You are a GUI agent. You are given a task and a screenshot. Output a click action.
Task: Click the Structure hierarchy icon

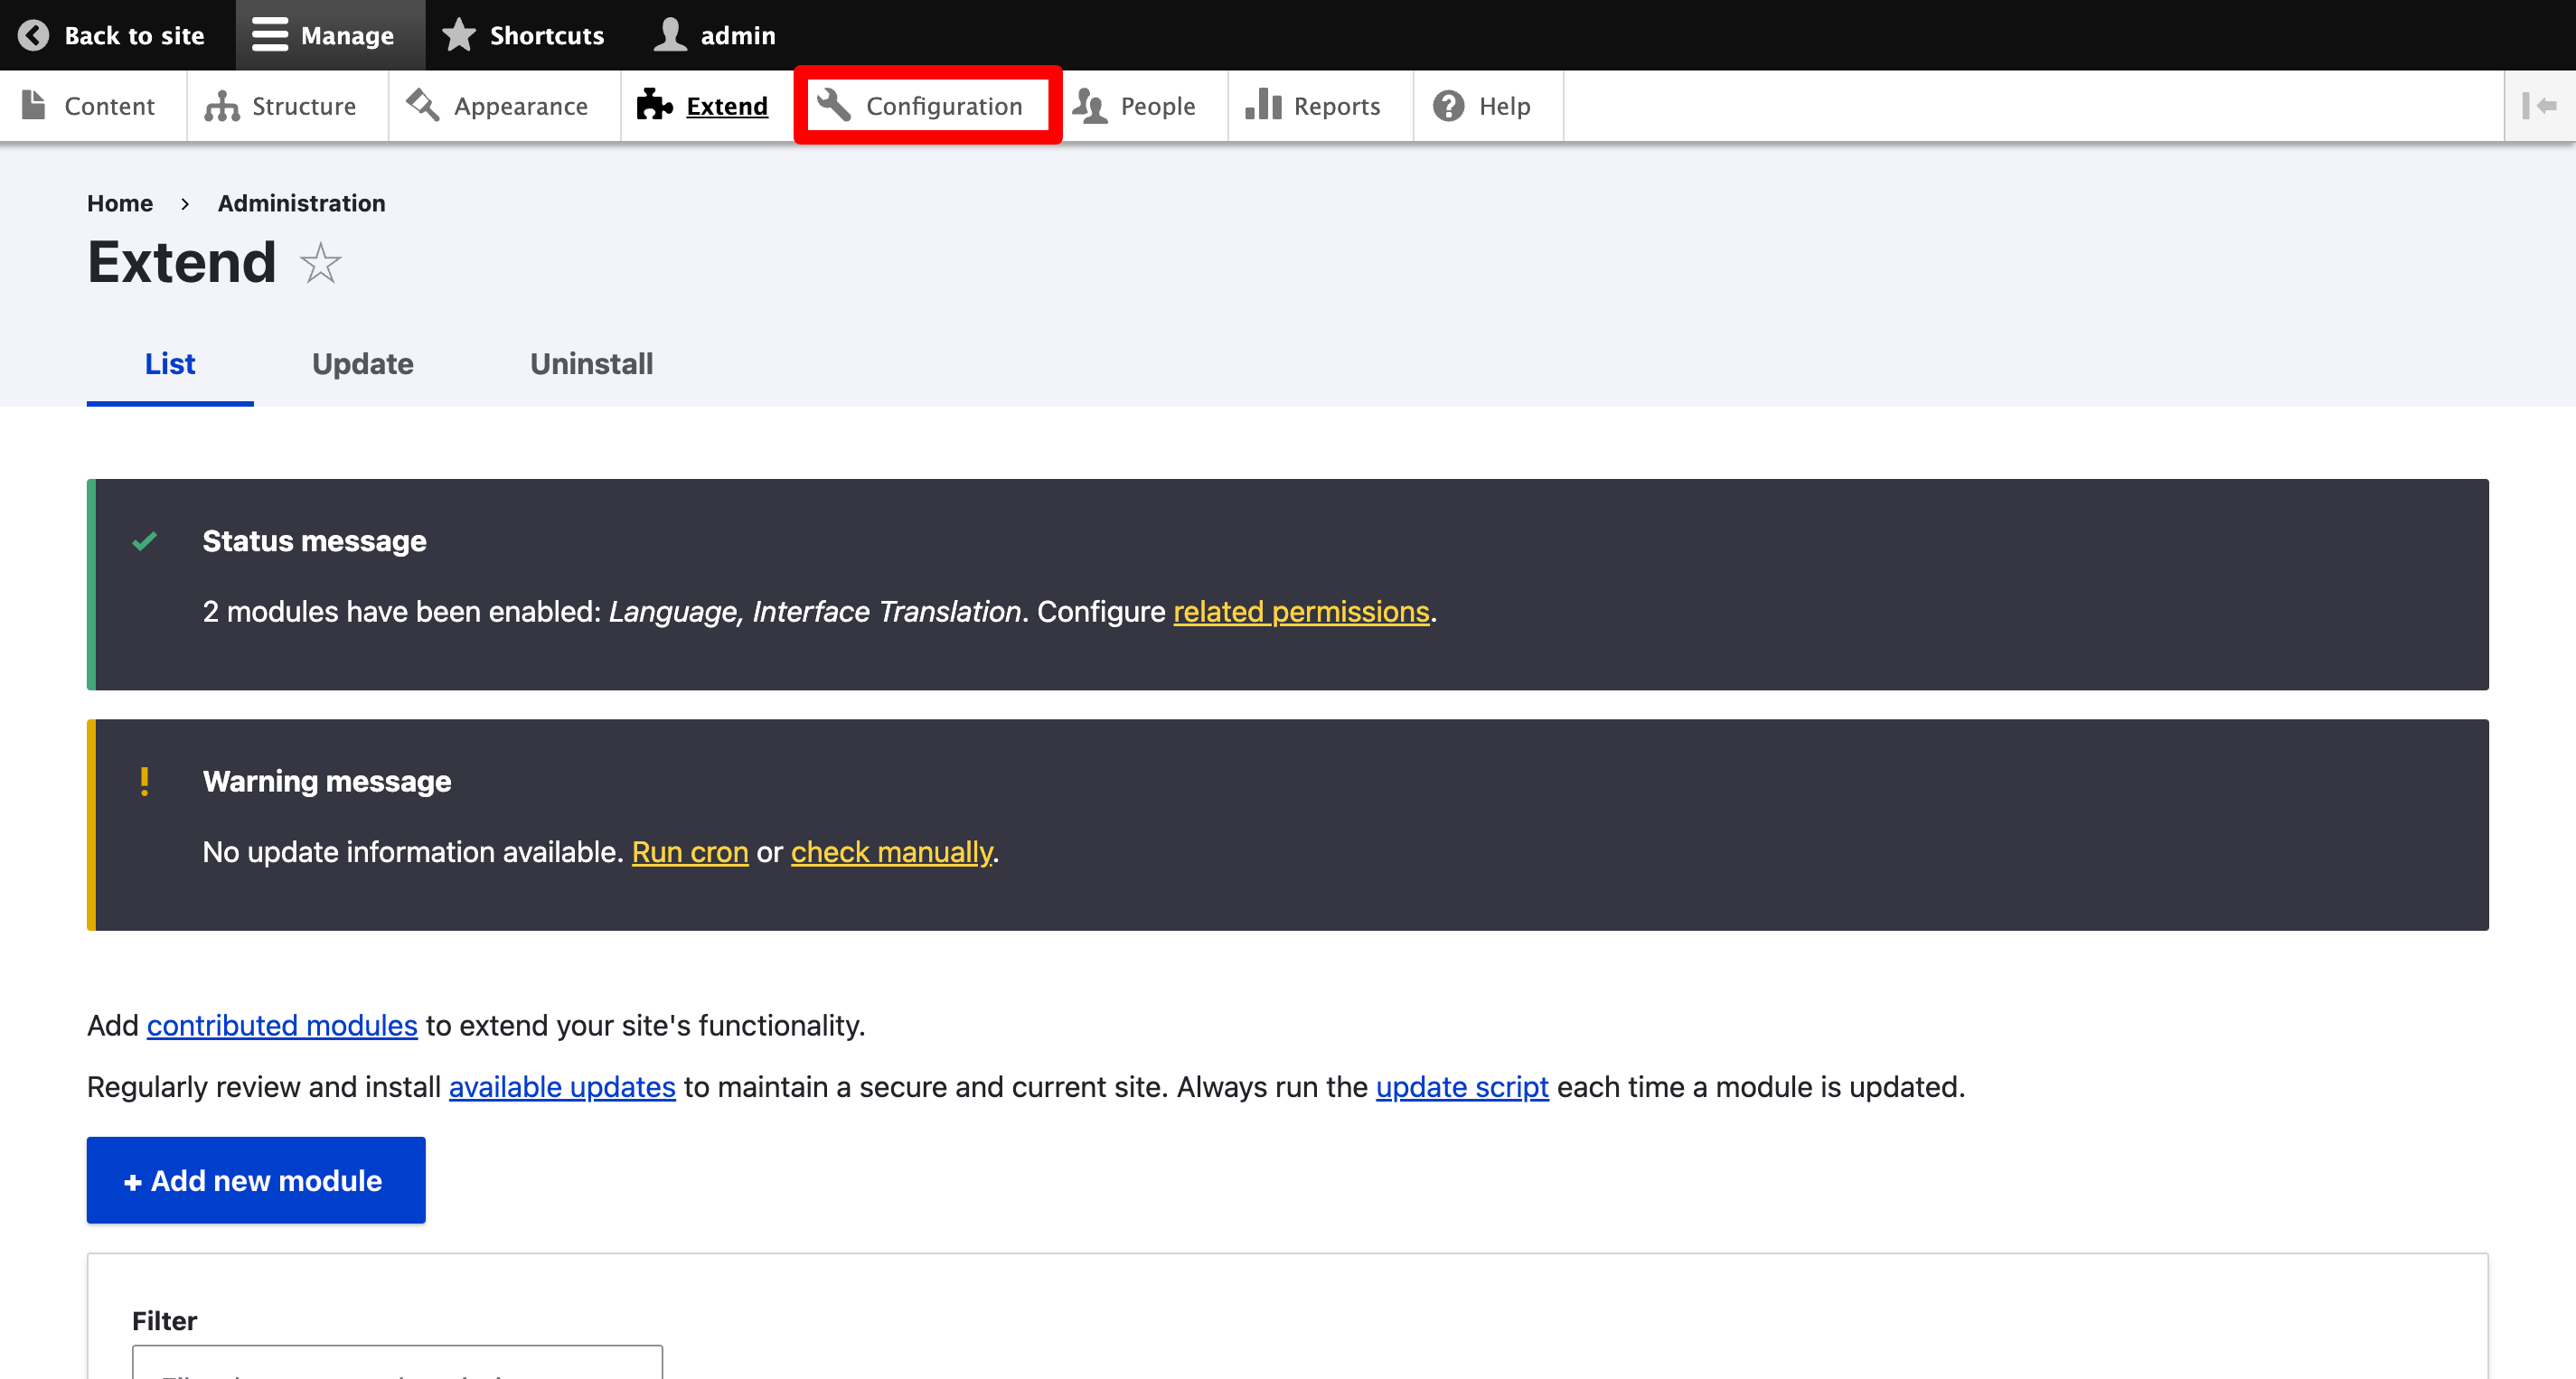221,106
